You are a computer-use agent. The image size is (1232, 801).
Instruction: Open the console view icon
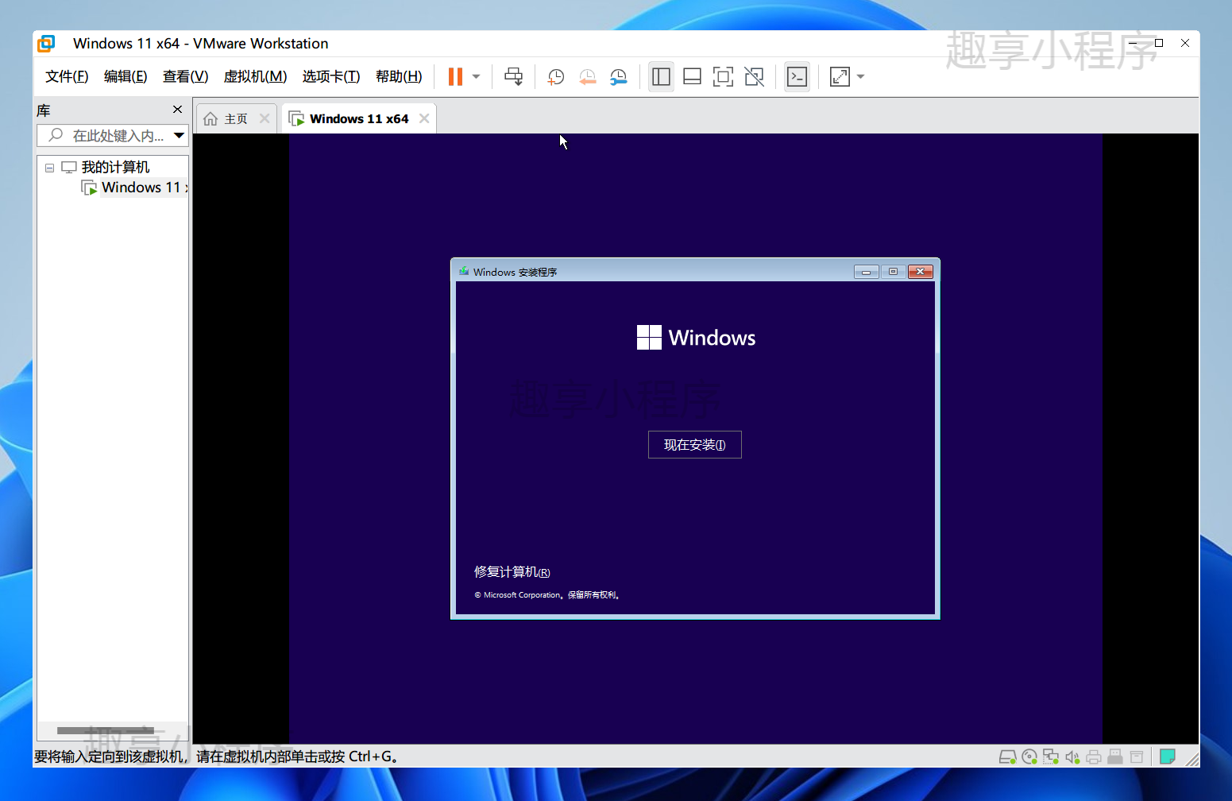coord(797,76)
